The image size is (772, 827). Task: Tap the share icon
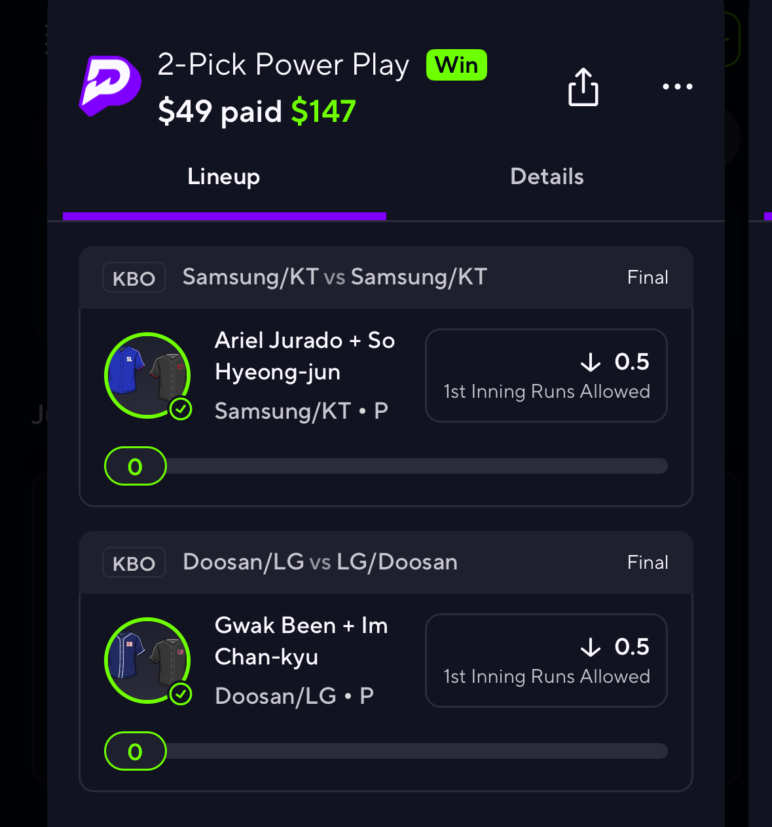(x=583, y=87)
